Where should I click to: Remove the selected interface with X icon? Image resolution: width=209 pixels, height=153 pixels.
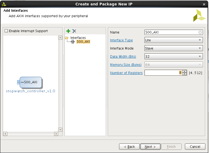(x=74, y=31)
